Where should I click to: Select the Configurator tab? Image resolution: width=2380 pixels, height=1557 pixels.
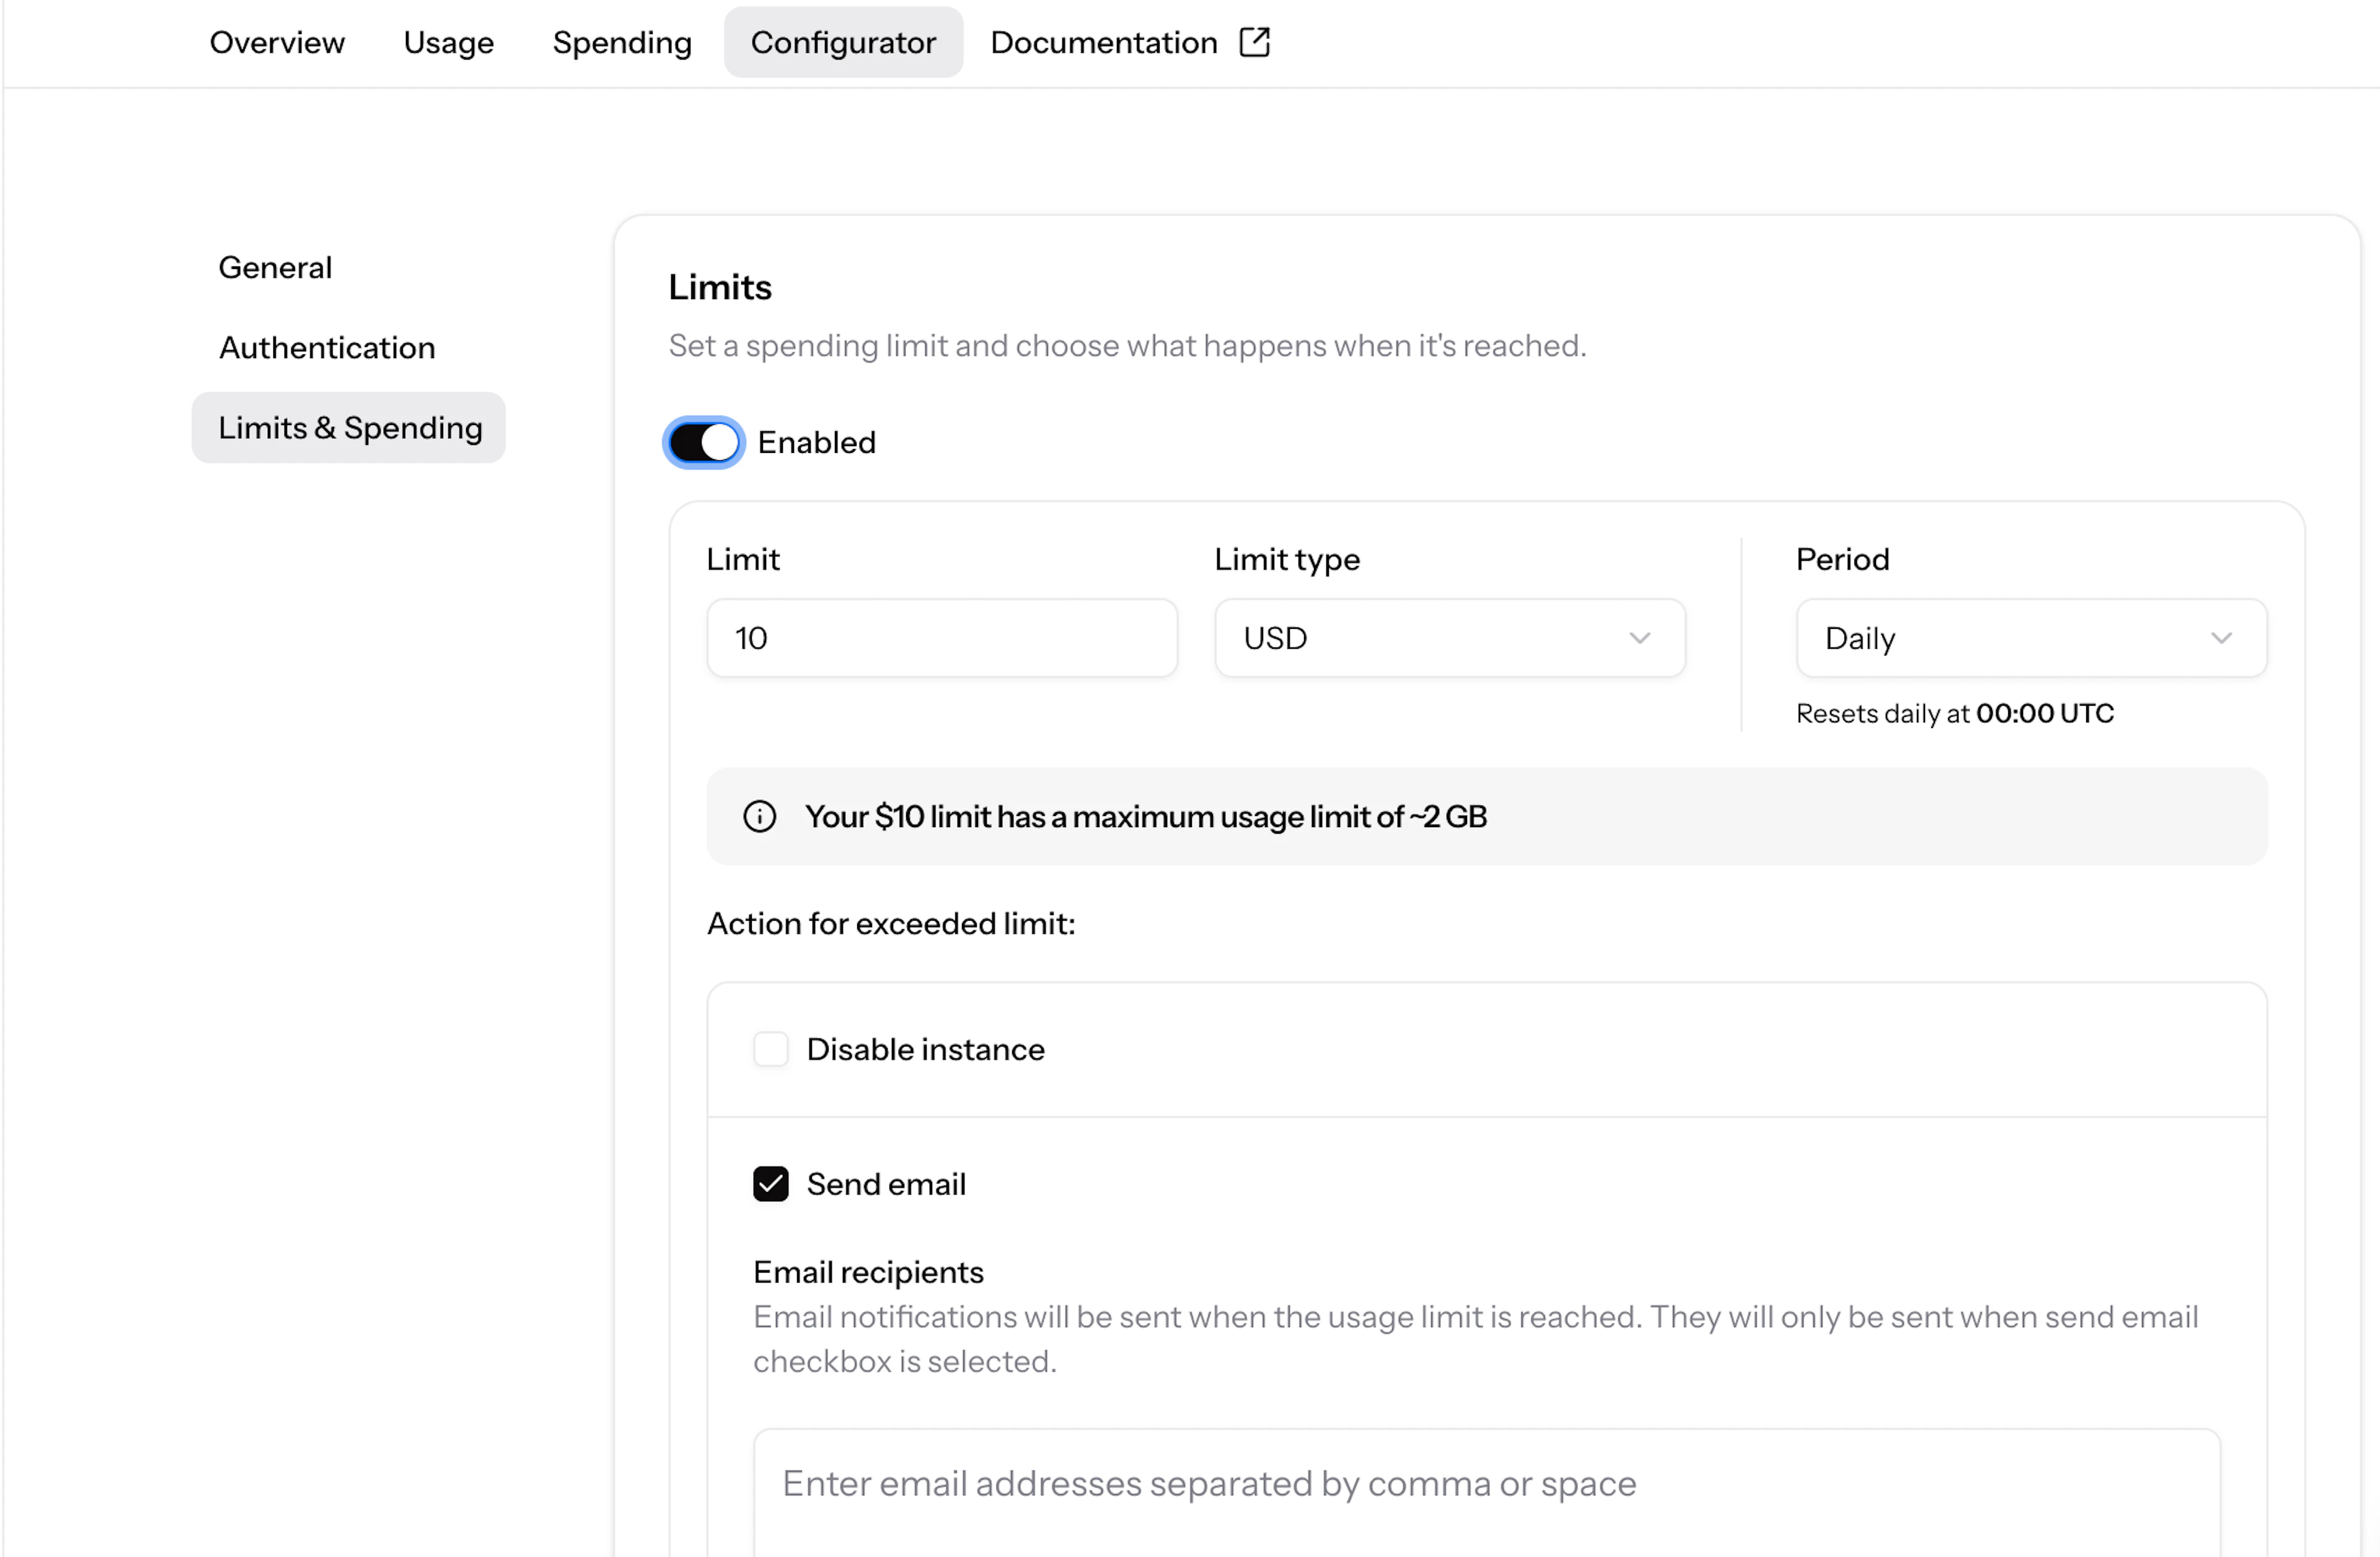[843, 42]
